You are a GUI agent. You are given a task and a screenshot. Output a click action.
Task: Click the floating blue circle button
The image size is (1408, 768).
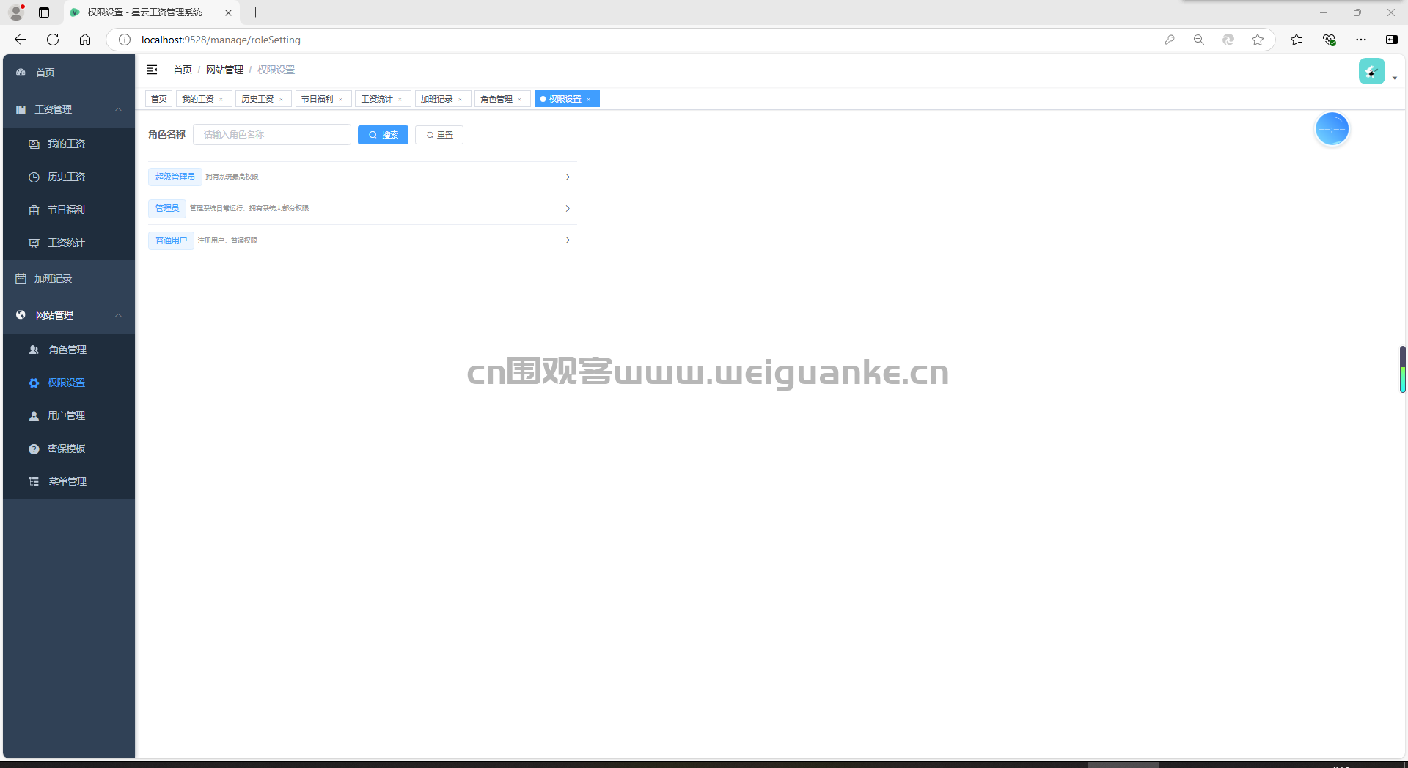1332,129
